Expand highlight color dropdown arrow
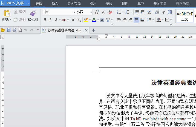The image size is (196, 127). tap(90, 20)
